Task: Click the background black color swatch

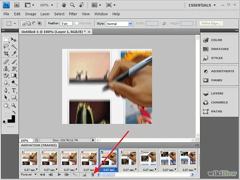Action: click(x=13, y=120)
